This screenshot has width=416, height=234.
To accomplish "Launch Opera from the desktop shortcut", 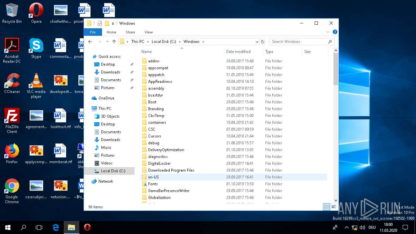I will click(x=36, y=13).
